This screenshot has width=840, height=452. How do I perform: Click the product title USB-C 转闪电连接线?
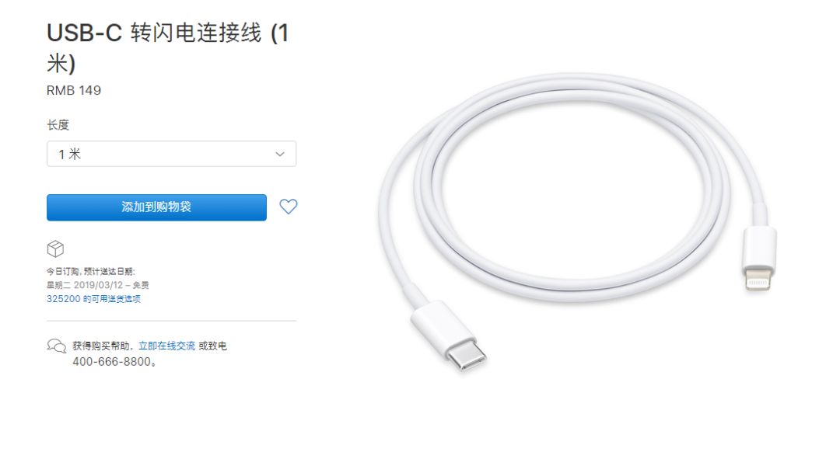pos(168,48)
